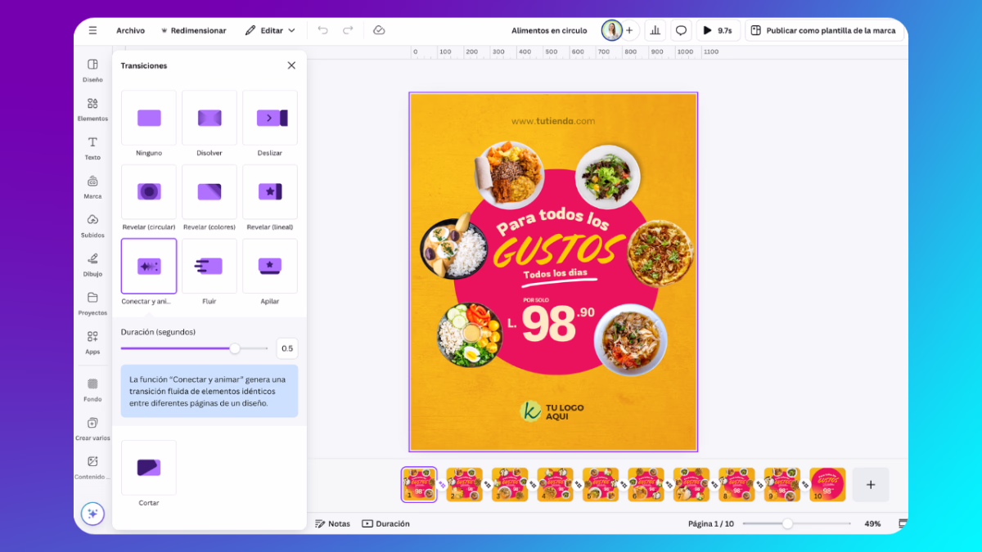Open page 6 thumbnail
The image size is (982, 552).
click(646, 484)
